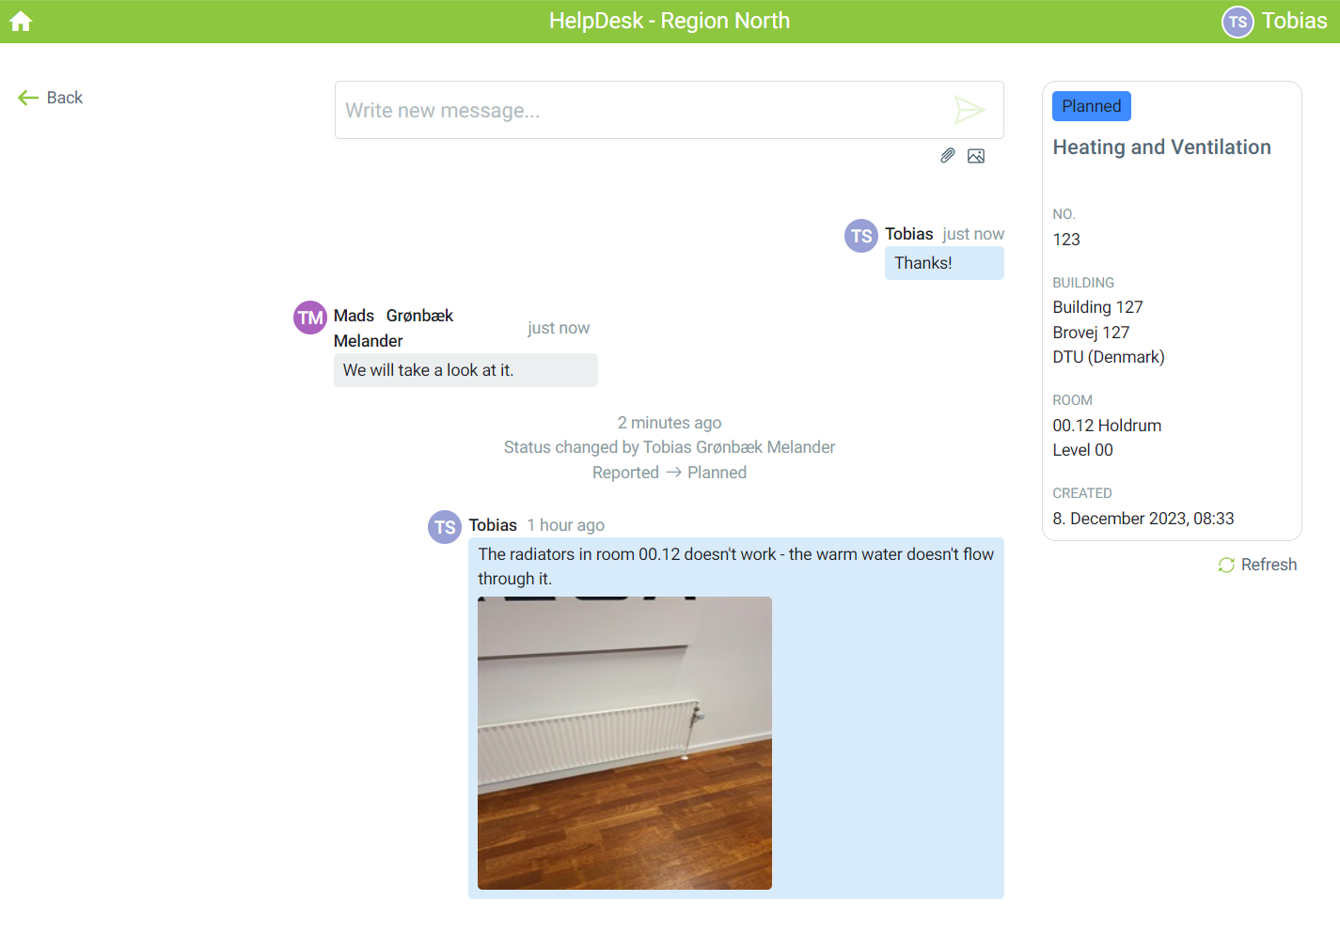1340x932 pixels.
Task: Click the HelpDesk - Region North title
Action: [x=669, y=22]
